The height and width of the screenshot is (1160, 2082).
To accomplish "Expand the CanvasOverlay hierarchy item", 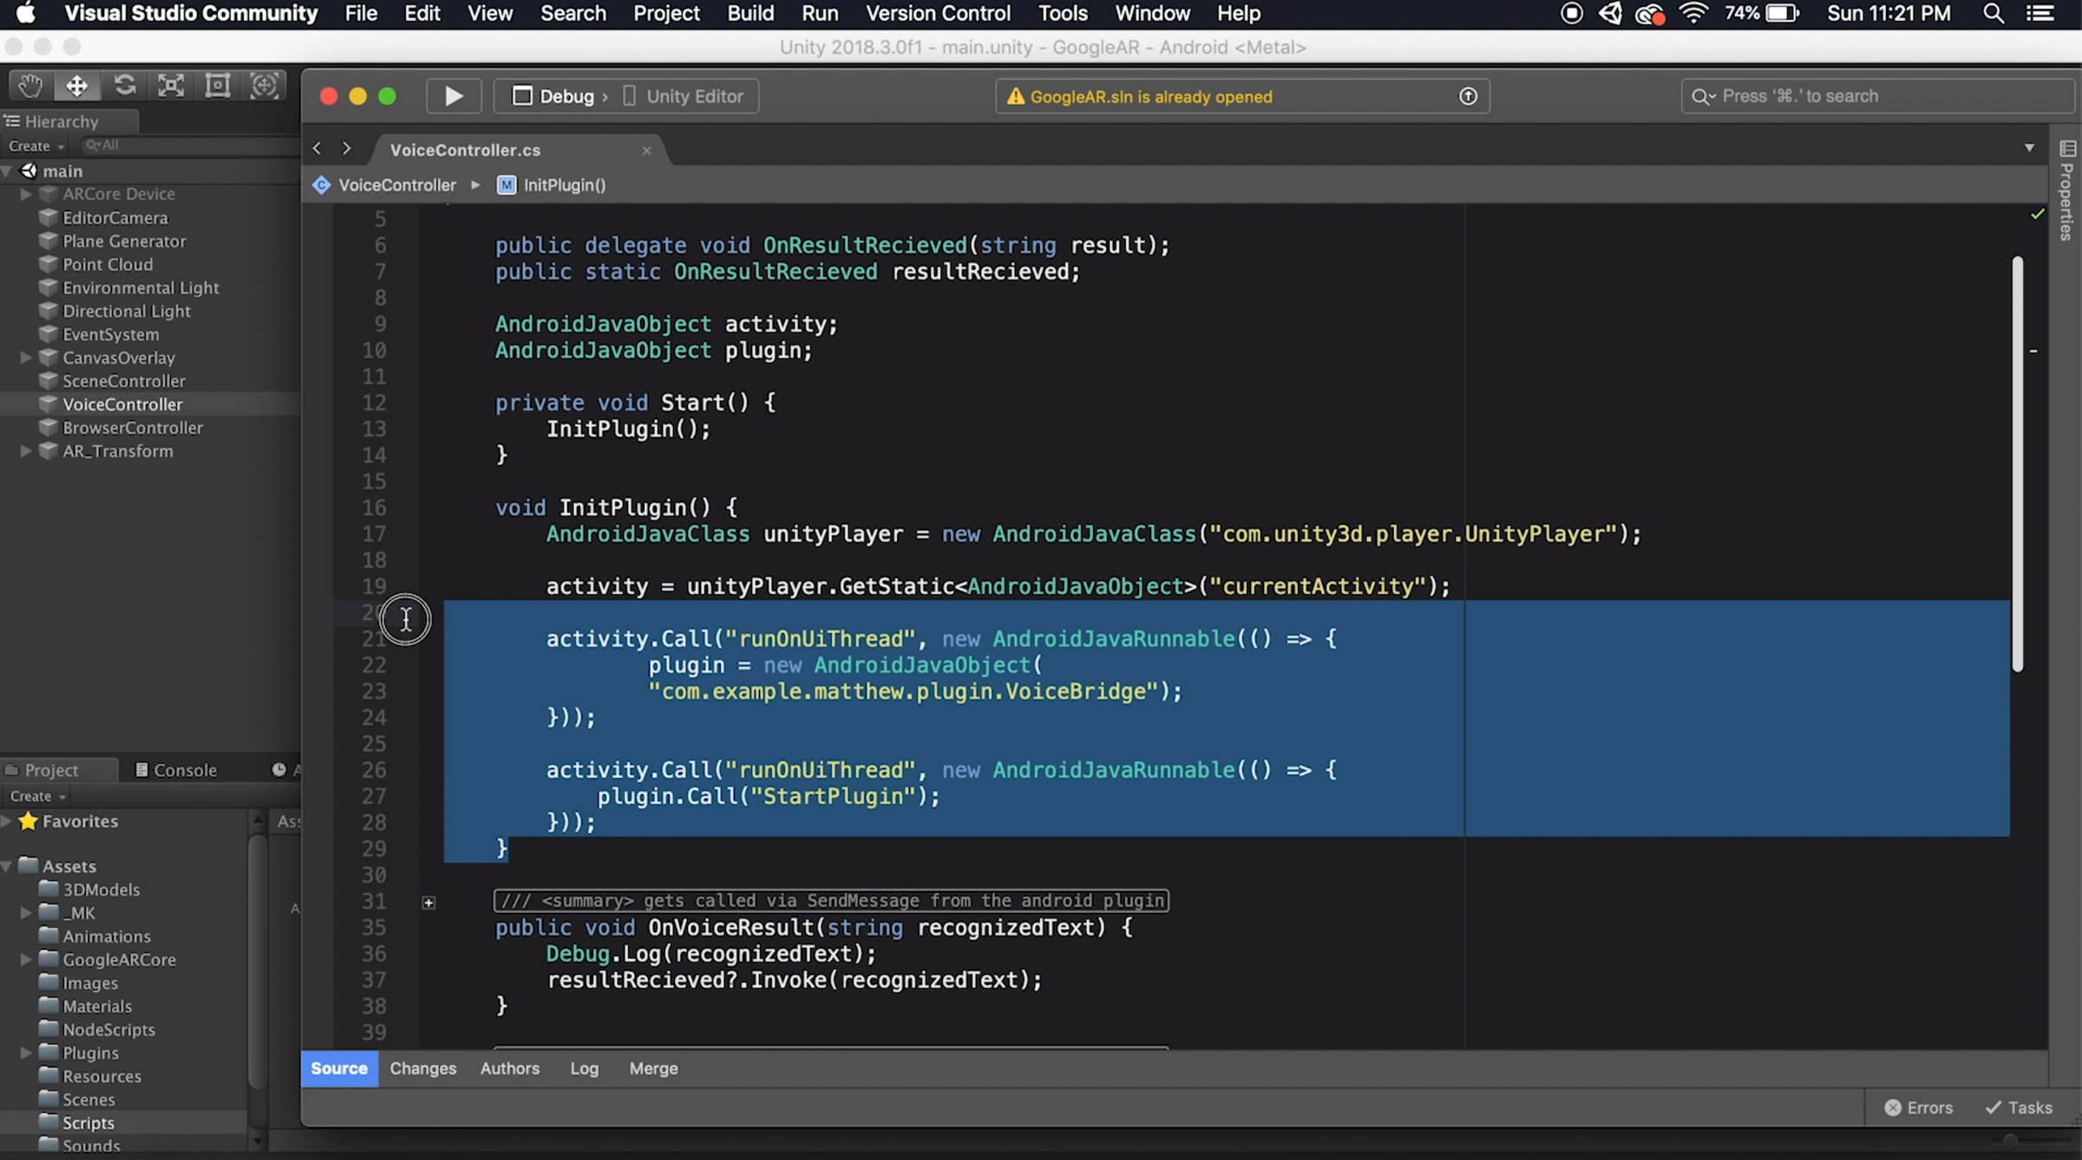I will [x=26, y=357].
